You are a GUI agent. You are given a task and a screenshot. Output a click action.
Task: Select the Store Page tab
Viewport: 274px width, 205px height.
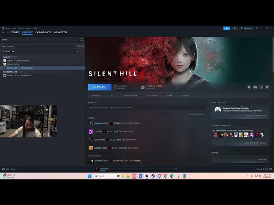tap(95, 95)
